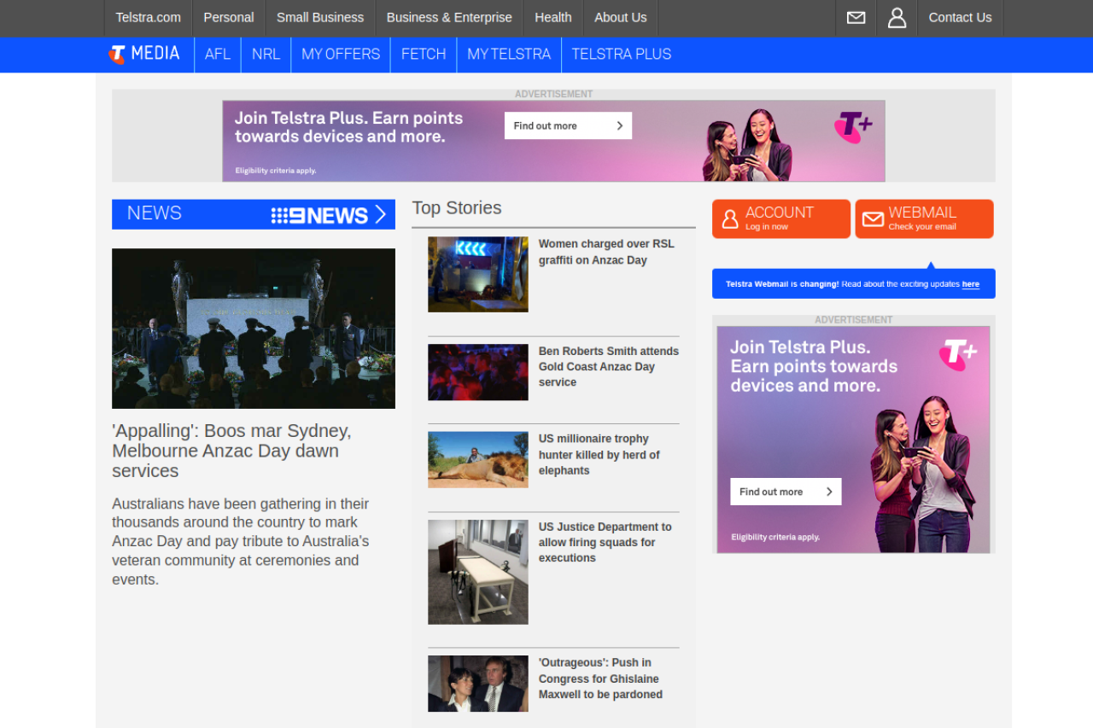This screenshot has height=728, width=1093.
Task: Click Find out more in top banner
Action: tap(568, 125)
